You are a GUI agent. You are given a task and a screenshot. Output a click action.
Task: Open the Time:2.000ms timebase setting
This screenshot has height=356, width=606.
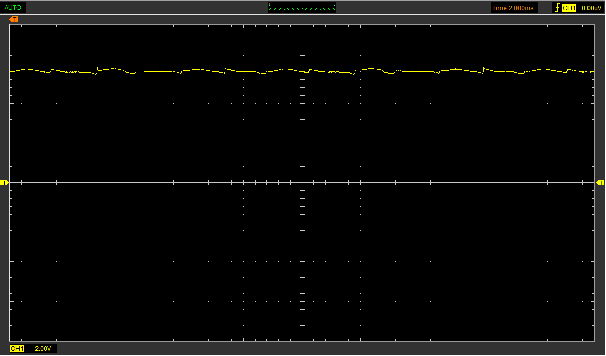coord(513,8)
